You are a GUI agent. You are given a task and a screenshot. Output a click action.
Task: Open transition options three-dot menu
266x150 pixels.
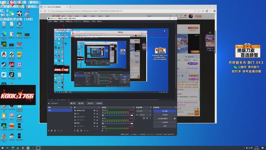tap(150, 118)
